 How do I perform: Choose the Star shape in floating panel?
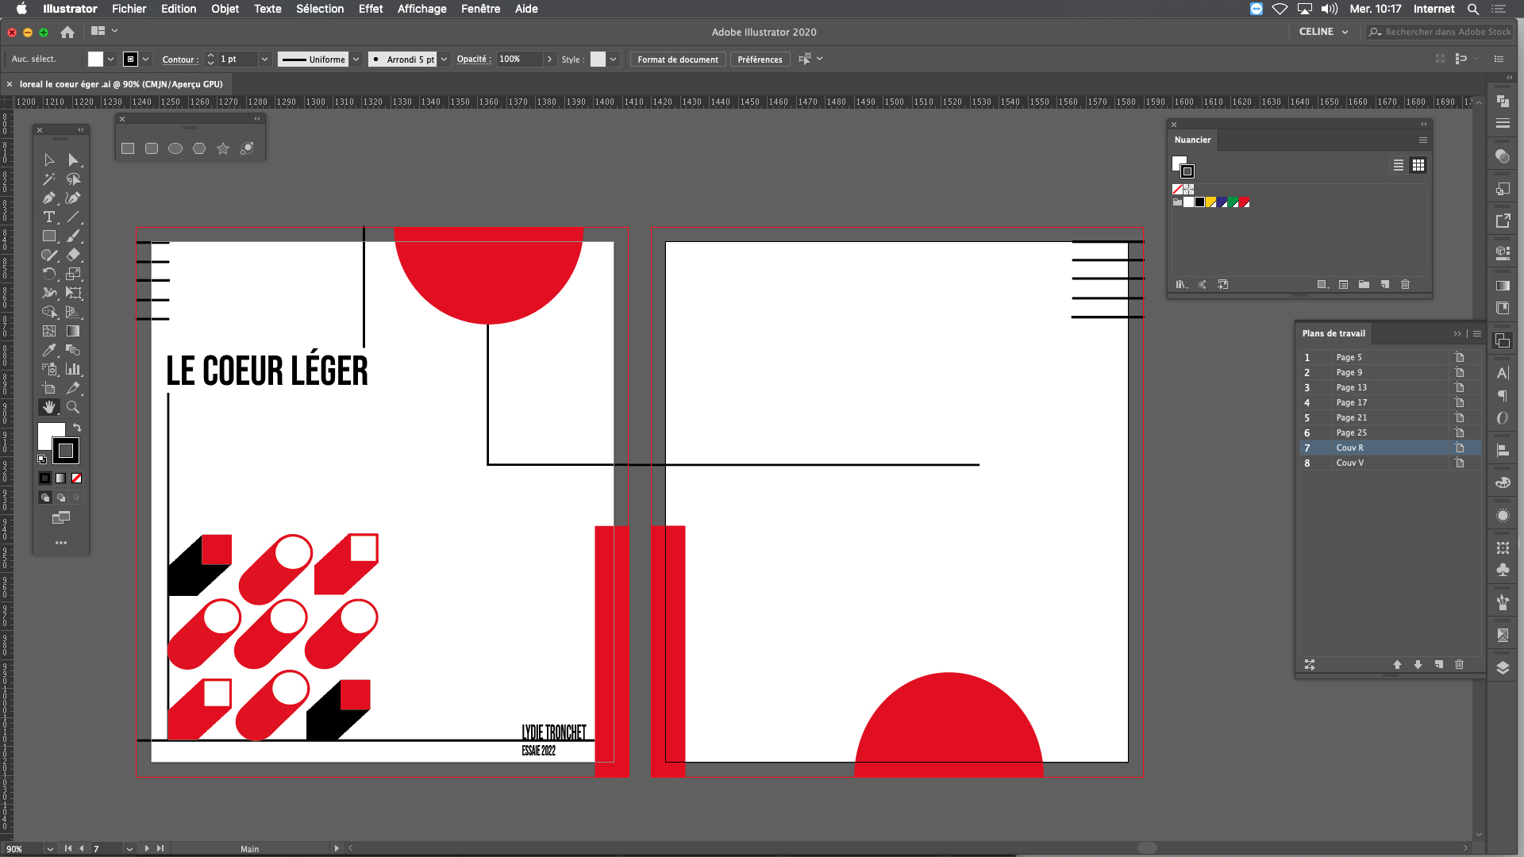point(223,149)
